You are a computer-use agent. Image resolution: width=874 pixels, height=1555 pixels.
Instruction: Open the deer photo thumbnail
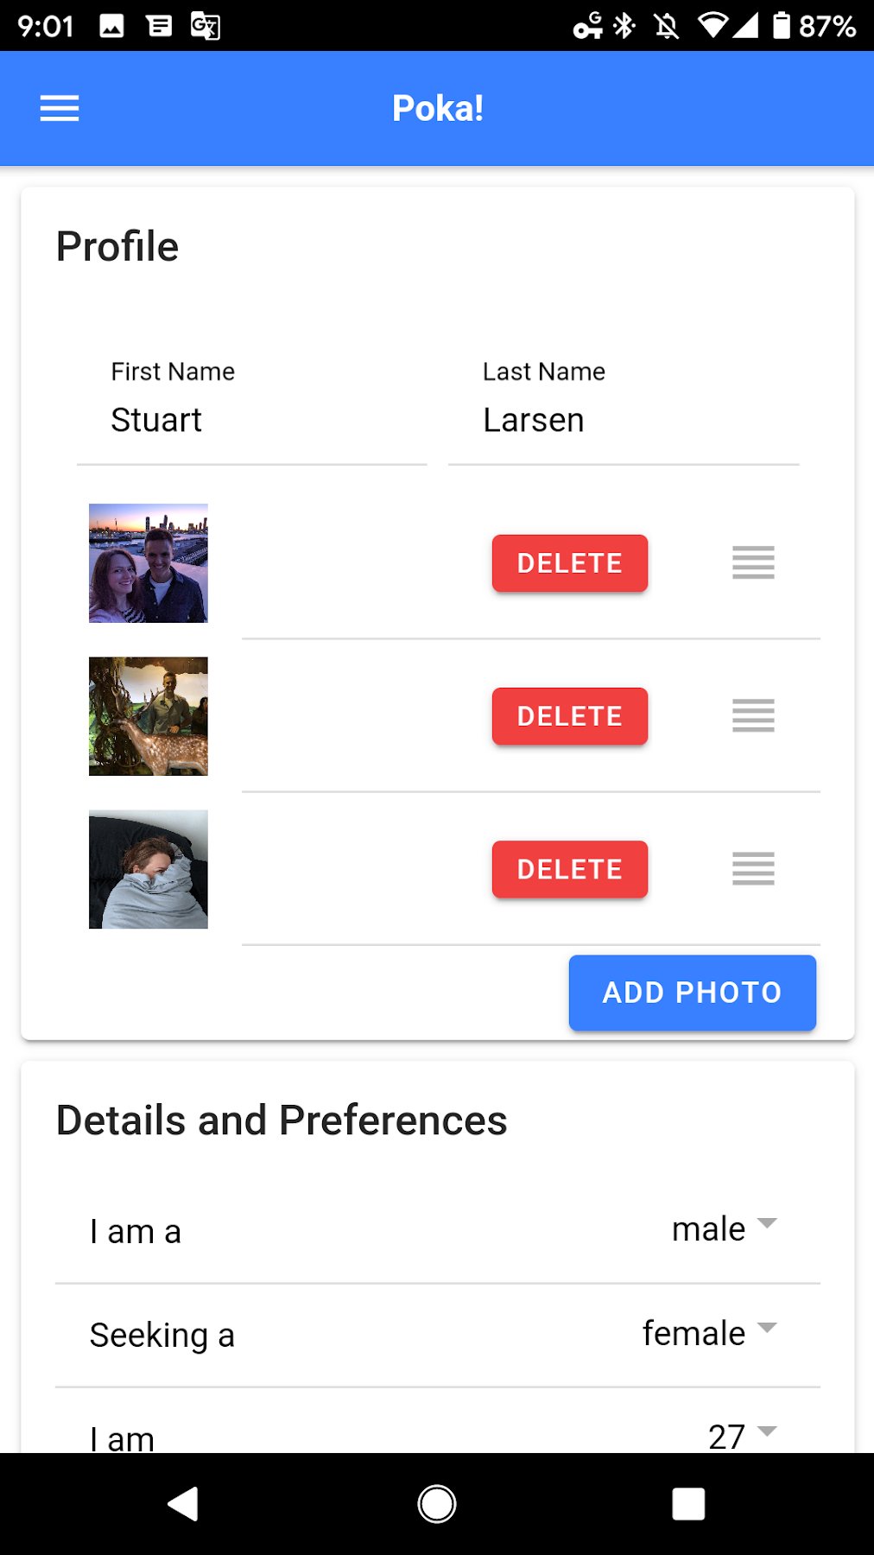pyautogui.click(x=149, y=716)
